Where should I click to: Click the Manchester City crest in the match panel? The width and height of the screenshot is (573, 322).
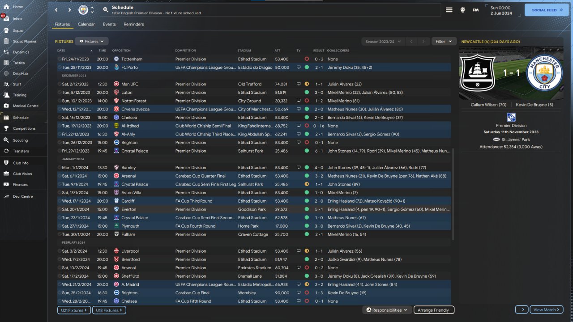click(544, 72)
